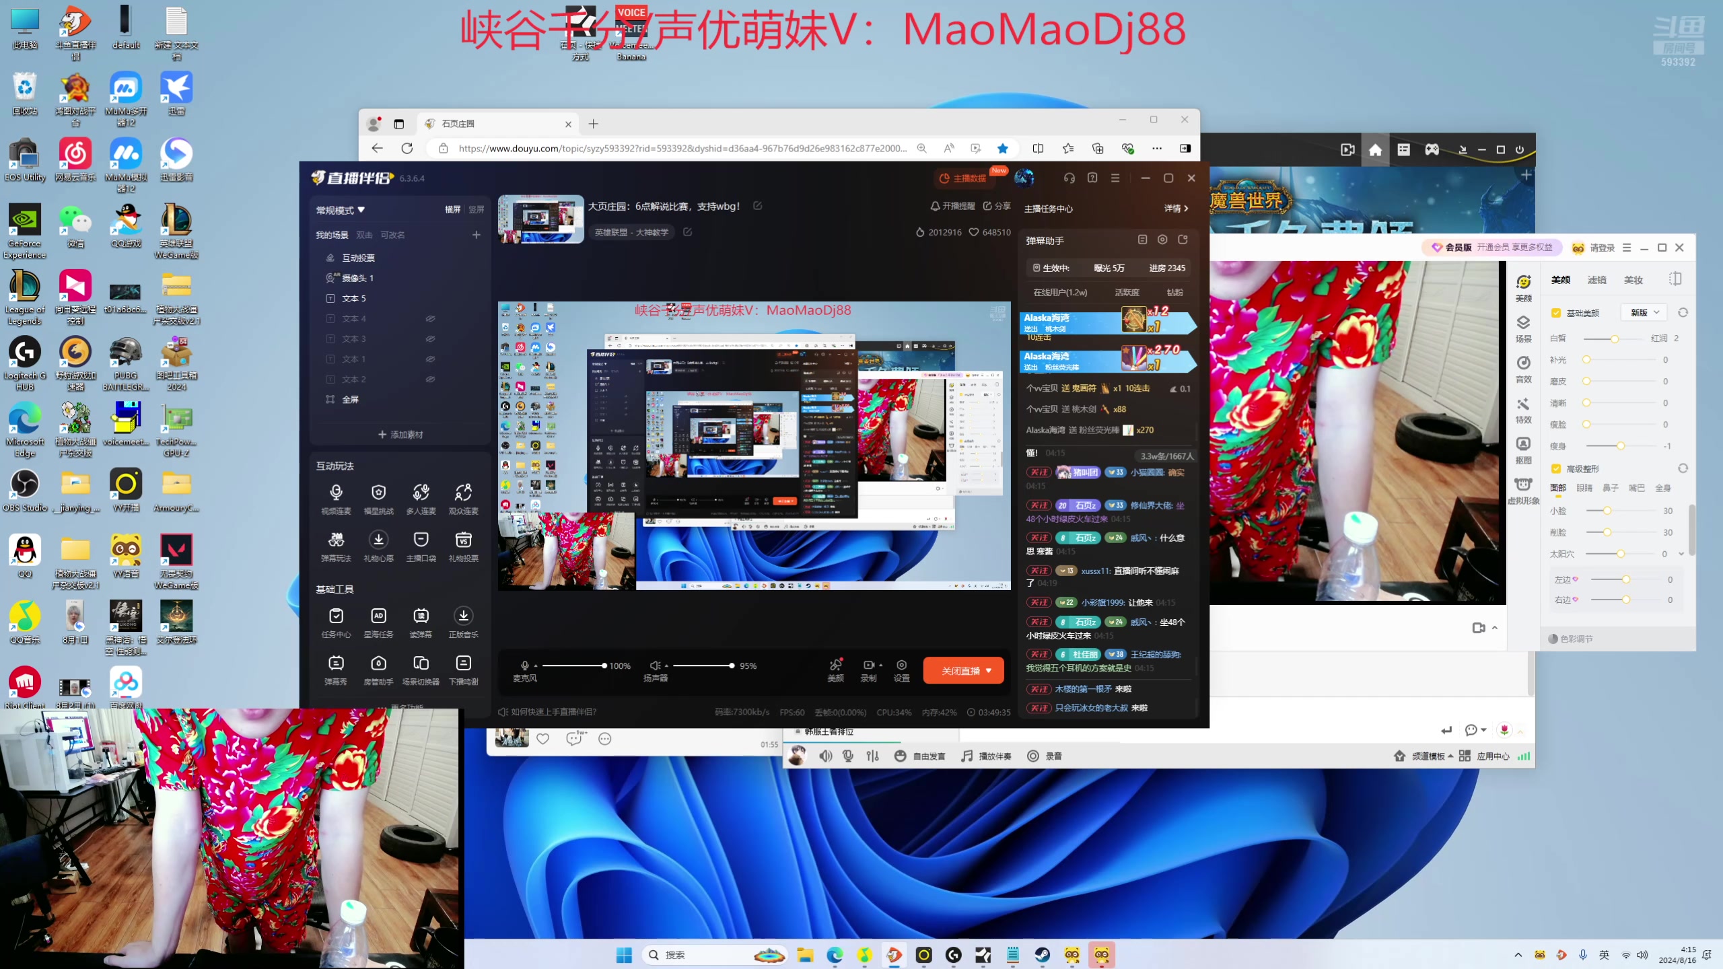Switch to the 眼睛 shaping tab
The image size is (1723, 969).
[x=1584, y=488]
